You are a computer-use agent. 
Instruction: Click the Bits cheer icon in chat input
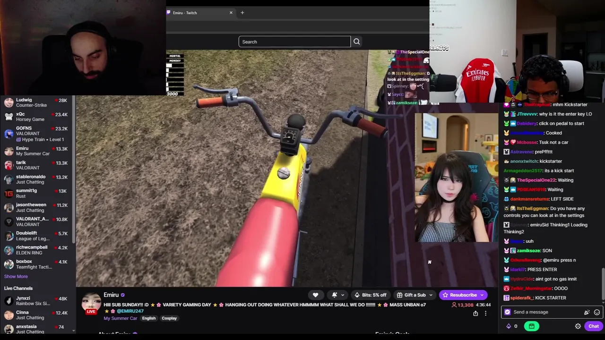587,312
